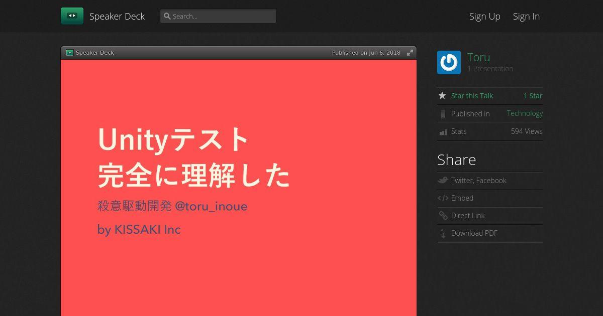The image size is (603, 316).
Task: Click small Speaker Deck icon in player header
Action: pos(70,53)
